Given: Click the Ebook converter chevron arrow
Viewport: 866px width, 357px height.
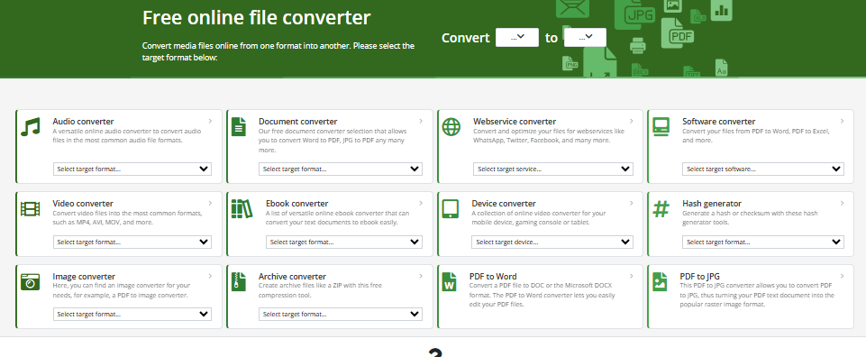Looking at the screenshot, I should (x=421, y=204).
